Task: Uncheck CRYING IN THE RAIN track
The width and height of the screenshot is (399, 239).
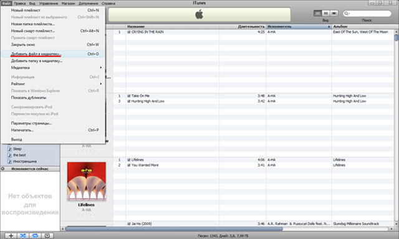Action: (x=129, y=32)
